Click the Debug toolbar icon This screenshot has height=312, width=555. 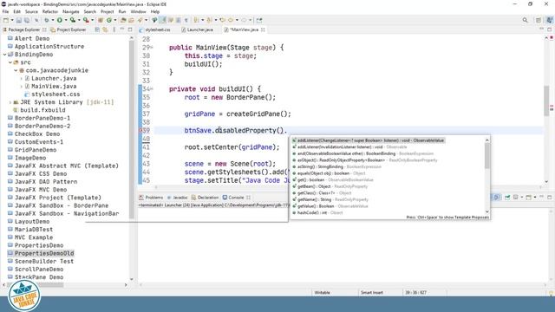46,20
